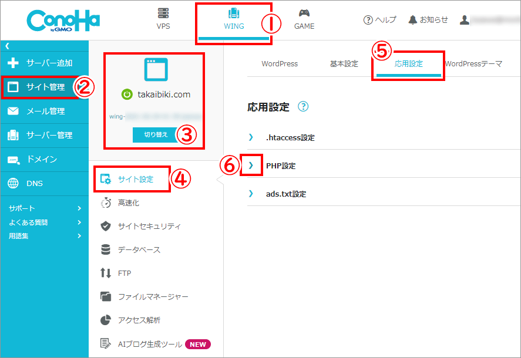Open the GAME controller icon tab
Image resolution: width=521 pixels, height=358 pixels.
pos(304,13)
